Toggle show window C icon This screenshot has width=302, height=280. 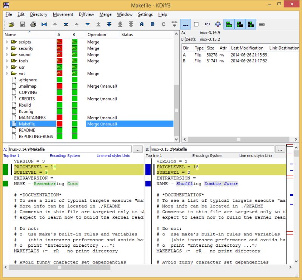pyautogui.click(x=251, y=24)
